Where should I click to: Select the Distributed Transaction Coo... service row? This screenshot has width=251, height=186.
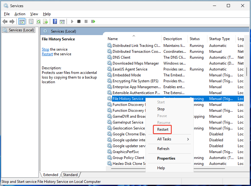tap(175, 52)
